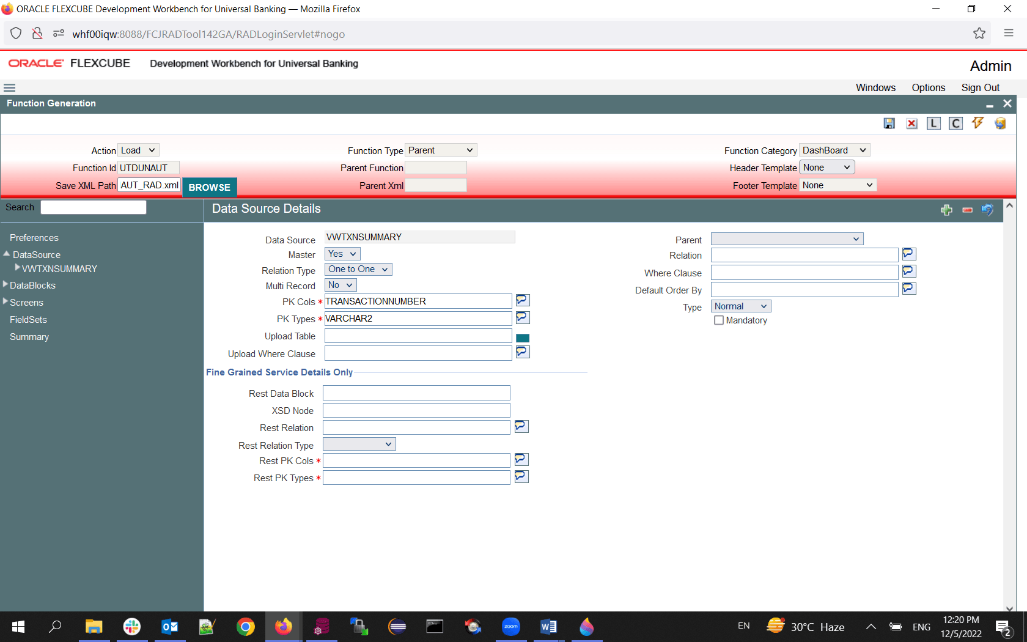Click the Rest Data Block field
Image resolution: width=1027 pixels, height=642 pixels.
tap(416, 393)
